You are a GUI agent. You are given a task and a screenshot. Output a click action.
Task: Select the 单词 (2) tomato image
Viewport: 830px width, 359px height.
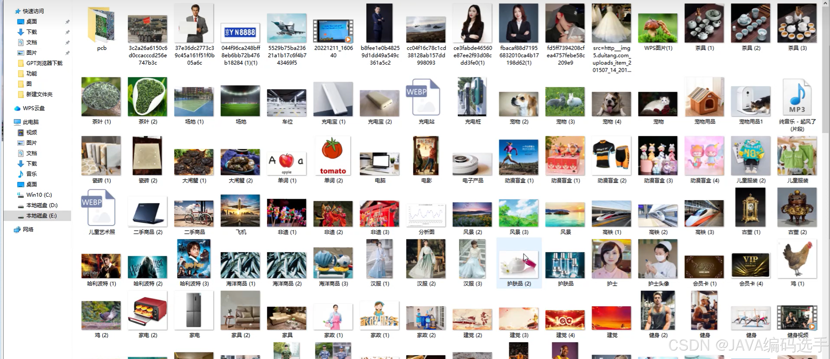click(x=333, y=156)
